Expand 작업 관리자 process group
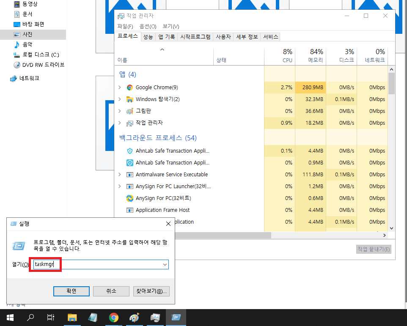The image size is (407, 326). coord(120,123)
